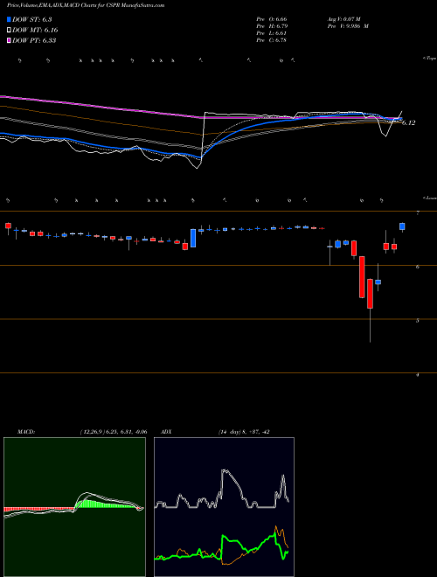Click the orange line peak in the ADX panel

[x=275, y=527]
